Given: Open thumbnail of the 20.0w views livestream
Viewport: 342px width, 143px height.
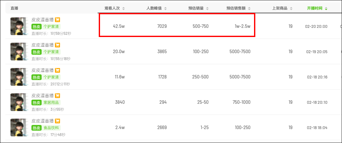Looking at the screenshot, I should click(x=19, y=52).
